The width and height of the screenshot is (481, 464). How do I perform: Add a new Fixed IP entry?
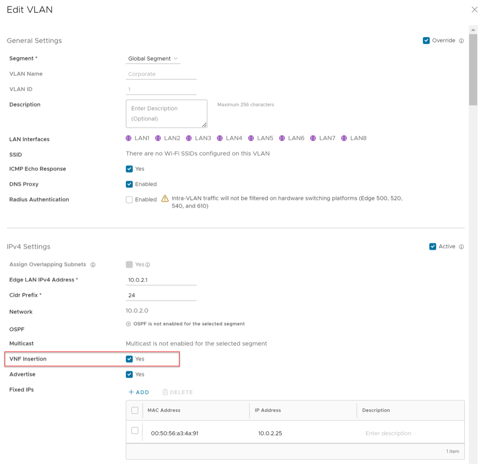click(139, 392)
